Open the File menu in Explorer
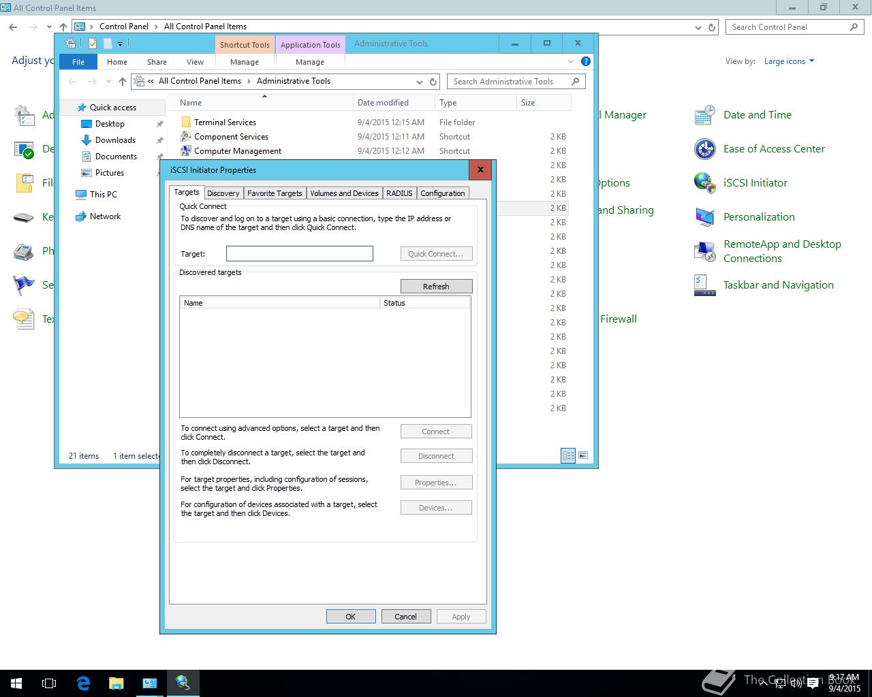The width and height of the screenshot is (872, 697). (78, 61)
